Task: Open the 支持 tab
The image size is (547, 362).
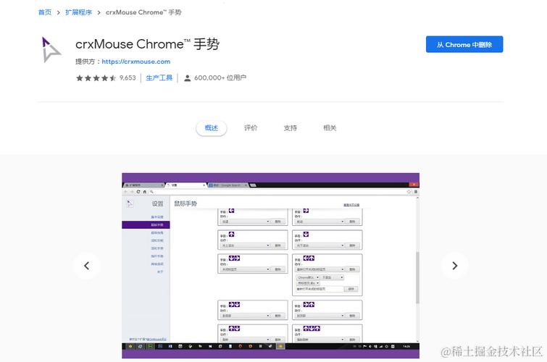Action: point(291,128)
